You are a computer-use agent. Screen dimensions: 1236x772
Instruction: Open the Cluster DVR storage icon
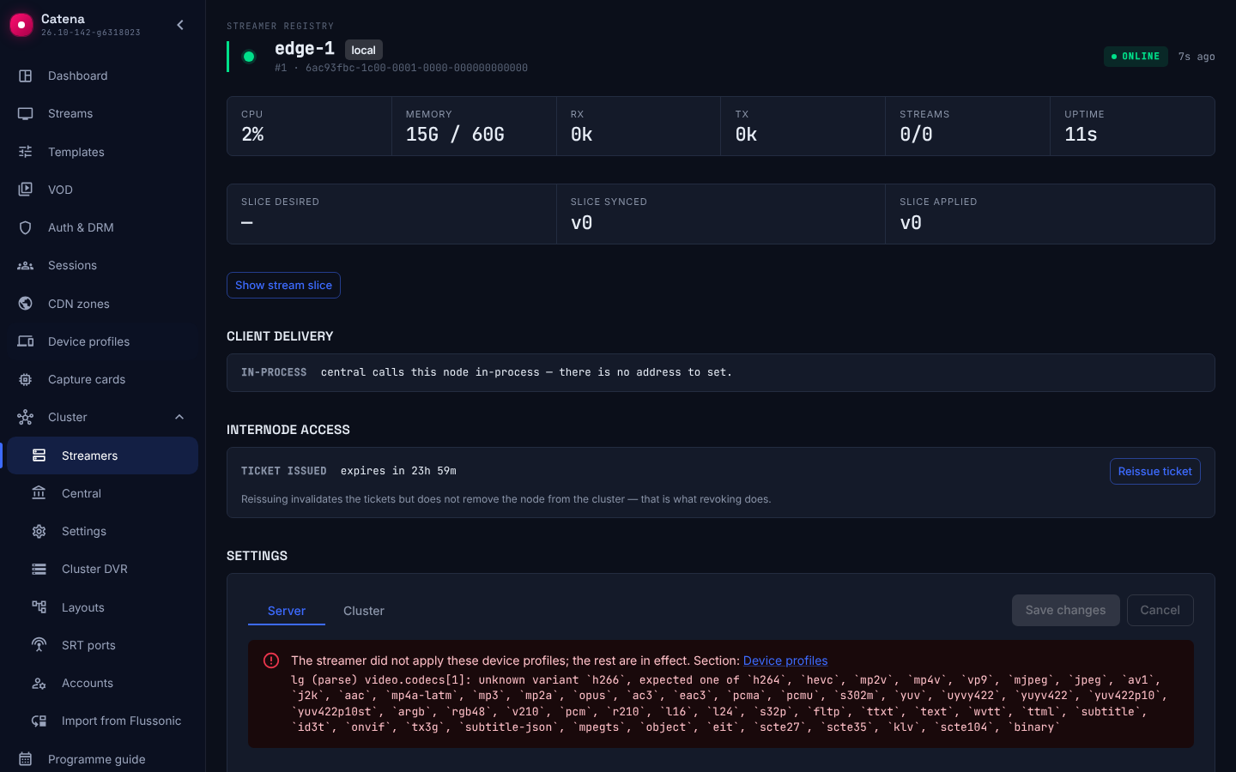pyautogui.click(x=39, y=569)
